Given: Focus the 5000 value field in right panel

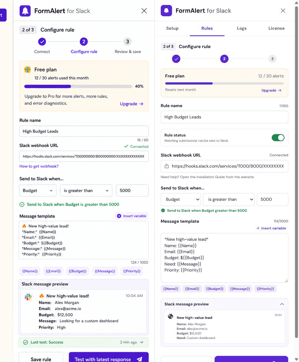Looking at the screenshot, I should point(272,199).
